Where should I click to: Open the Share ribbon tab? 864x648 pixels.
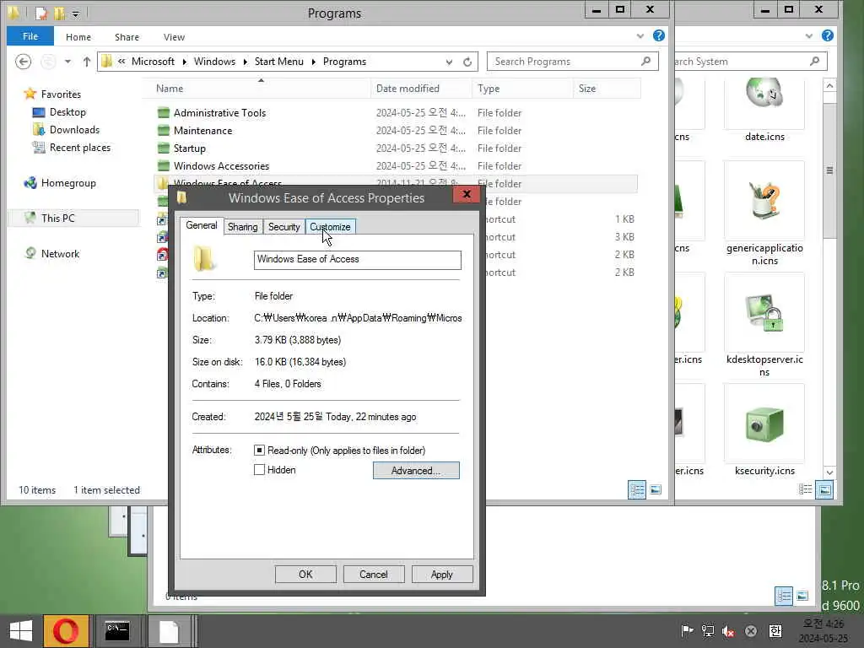pyautogui.click(x=127, y=37)
